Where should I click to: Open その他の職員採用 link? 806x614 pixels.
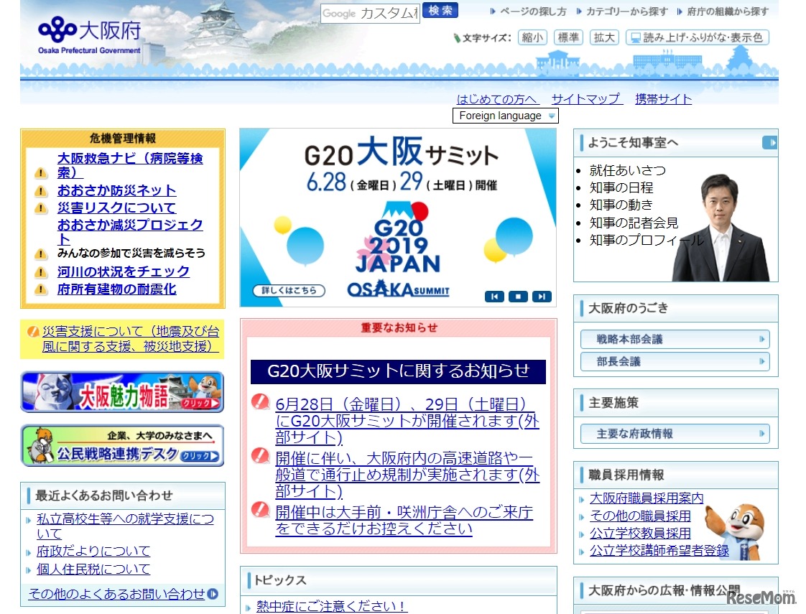coord(641,516)
